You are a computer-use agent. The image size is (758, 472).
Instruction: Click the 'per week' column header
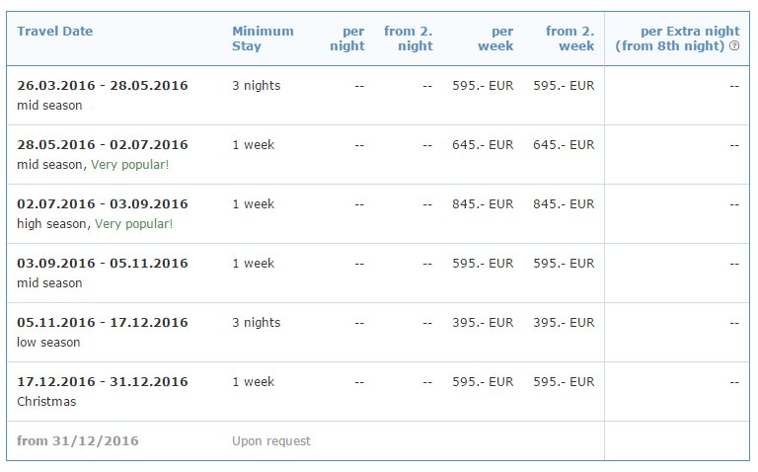(x=495, y=38)
